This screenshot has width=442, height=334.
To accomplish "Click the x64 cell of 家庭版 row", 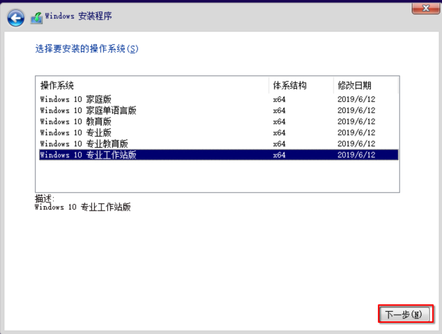I will (x=279, y=99).
